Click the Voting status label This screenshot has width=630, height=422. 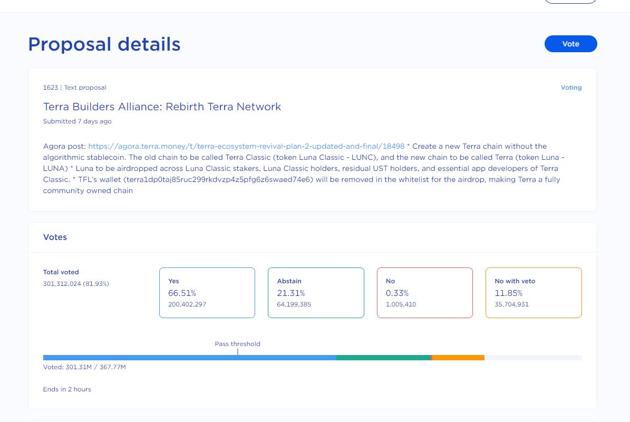click(x=571, y=88)
